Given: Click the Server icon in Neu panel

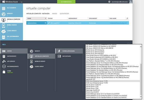Looking at the screenshot, I should pyautogui.click(x=4, y=51).
